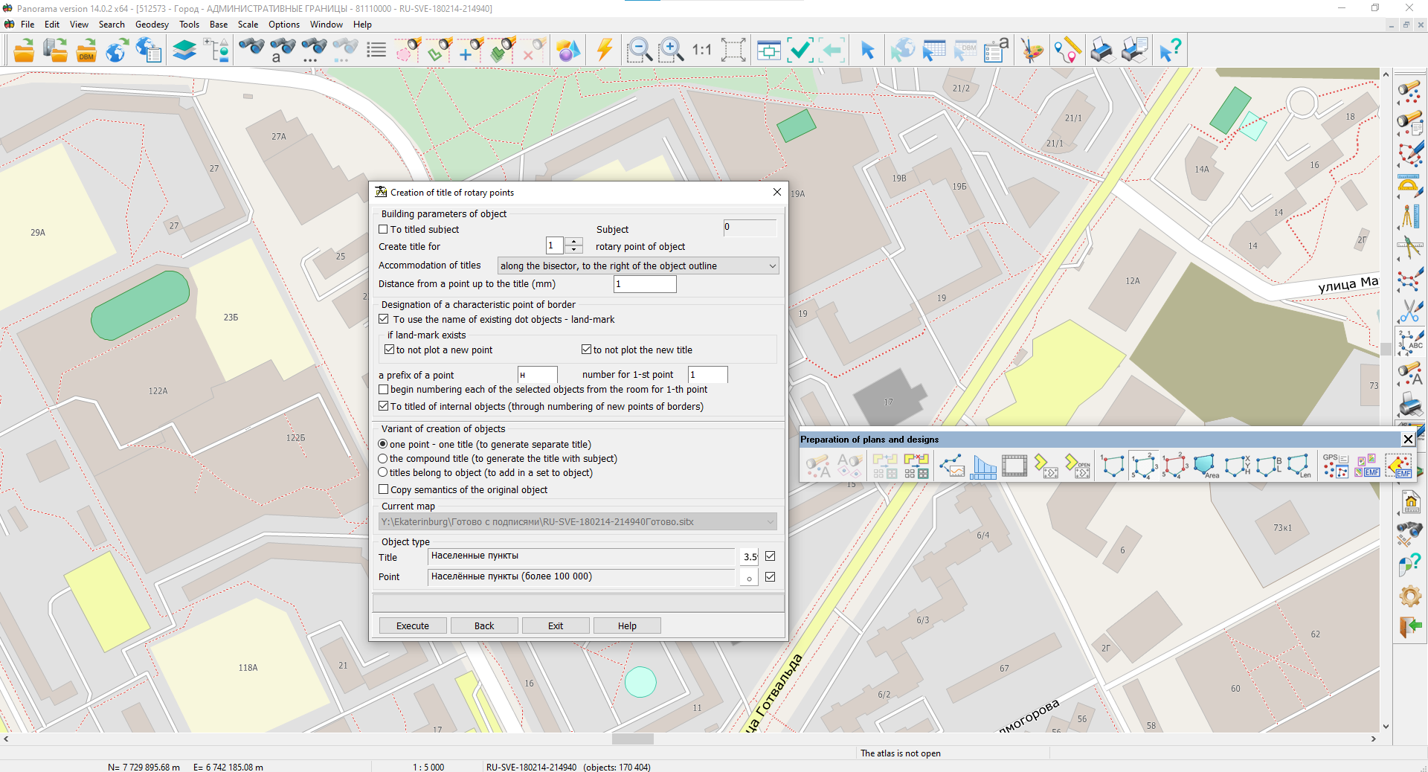Enable the 'To titled subject' checkbox
The image size is (1428, 772).
(x=384, y=230)
